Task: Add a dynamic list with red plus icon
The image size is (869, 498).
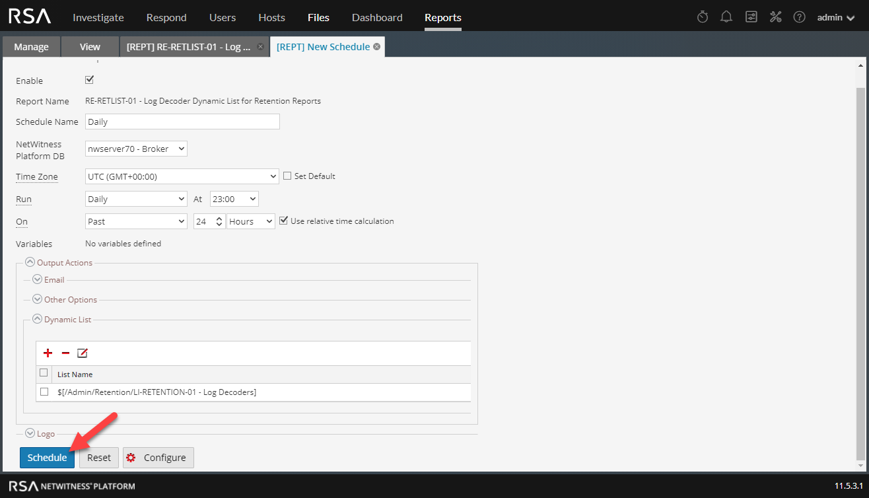Action: pos(48,353)
